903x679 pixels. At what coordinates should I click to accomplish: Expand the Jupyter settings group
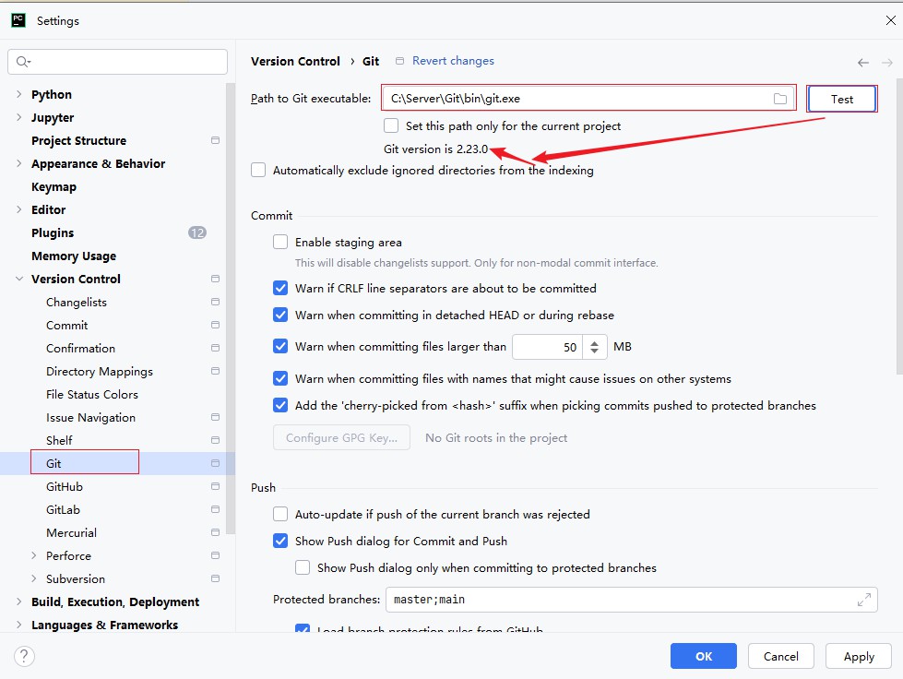(x=19, y=117)
